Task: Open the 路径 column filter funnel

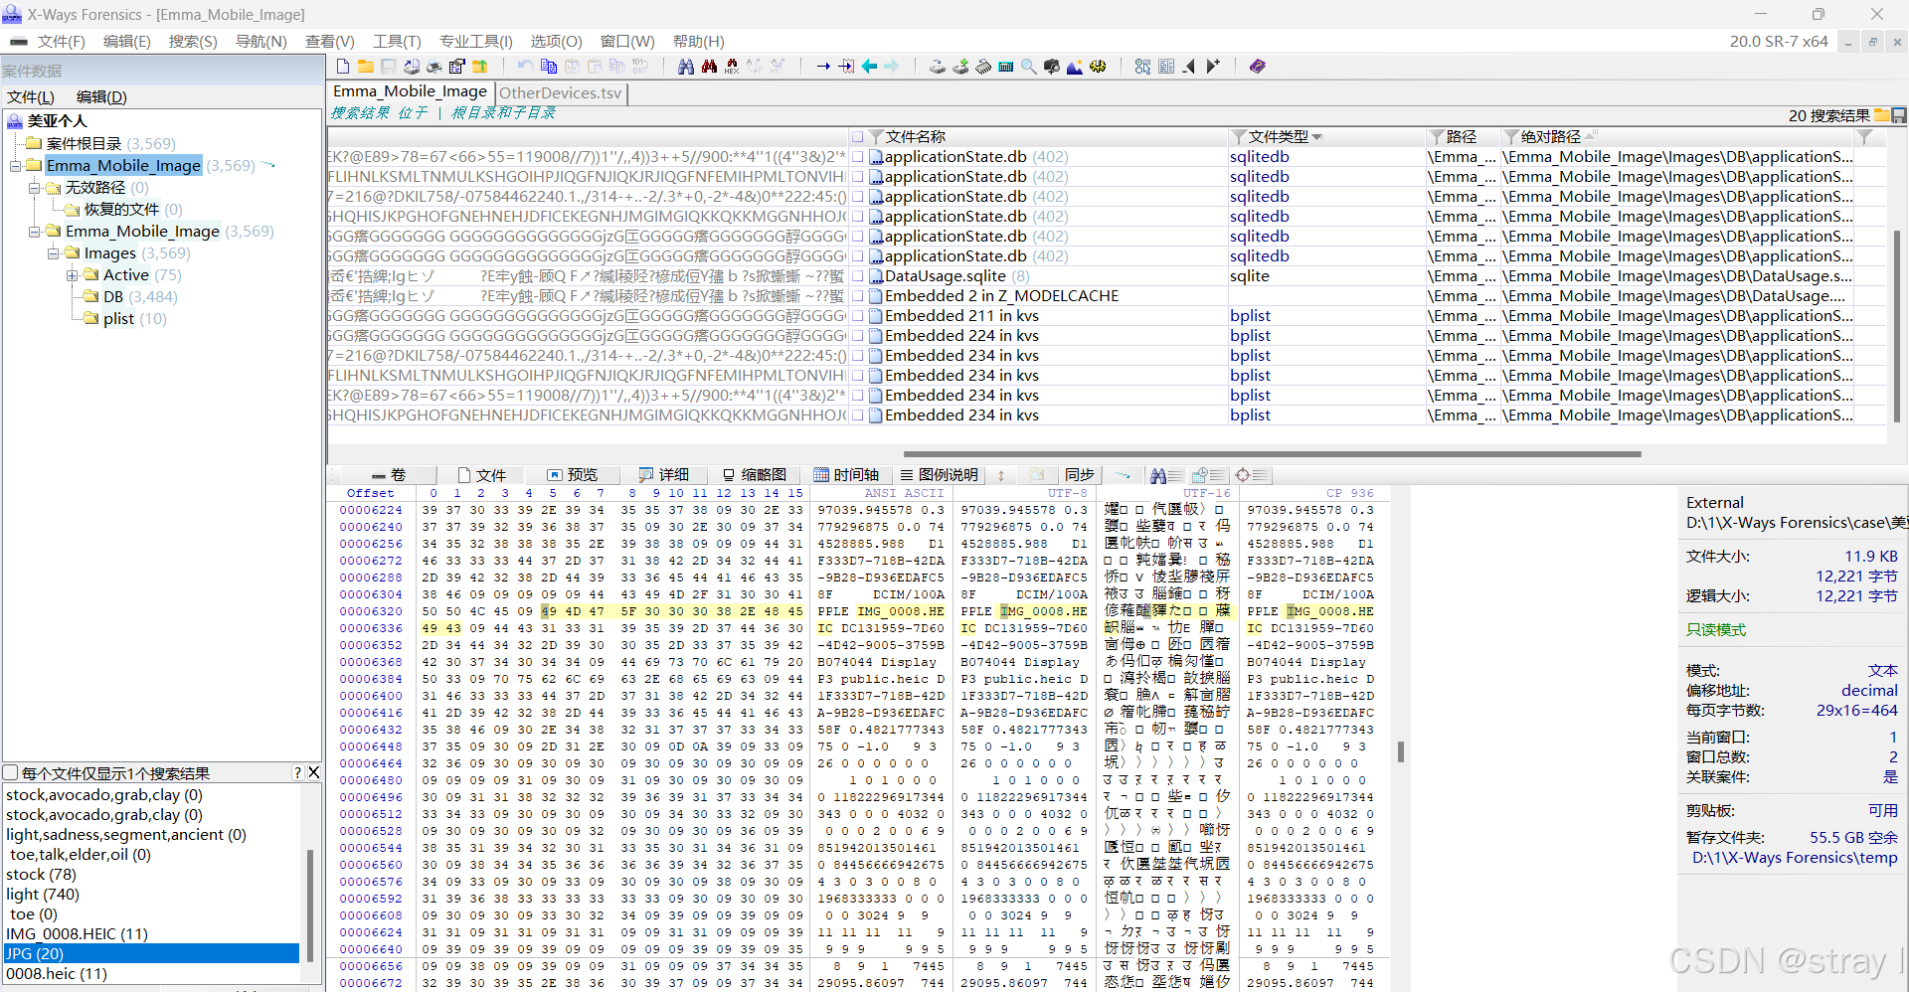Action: pyautogui.click(x=1437, y=137)
